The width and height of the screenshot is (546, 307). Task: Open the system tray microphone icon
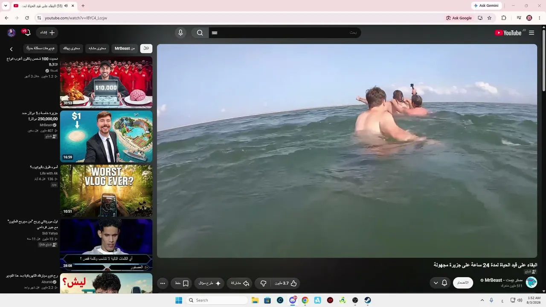click(x=491, y=300)
